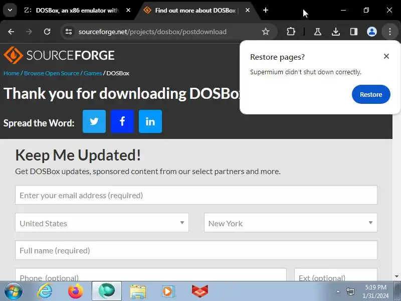Viewport: 401px width, 301px height.
Task: Dismiss the Restore pages popup
Action: (x=386, y=56)
